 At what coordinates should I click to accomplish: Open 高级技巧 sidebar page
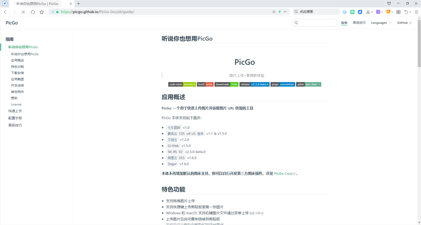(15, 125)
